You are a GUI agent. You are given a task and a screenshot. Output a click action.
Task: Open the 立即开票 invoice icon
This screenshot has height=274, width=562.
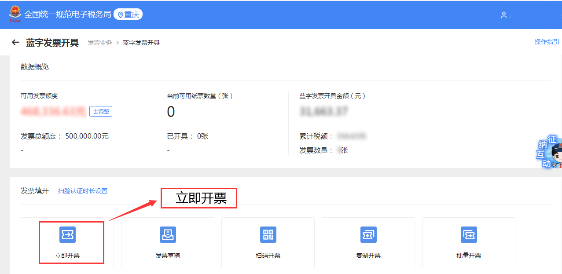67,235
